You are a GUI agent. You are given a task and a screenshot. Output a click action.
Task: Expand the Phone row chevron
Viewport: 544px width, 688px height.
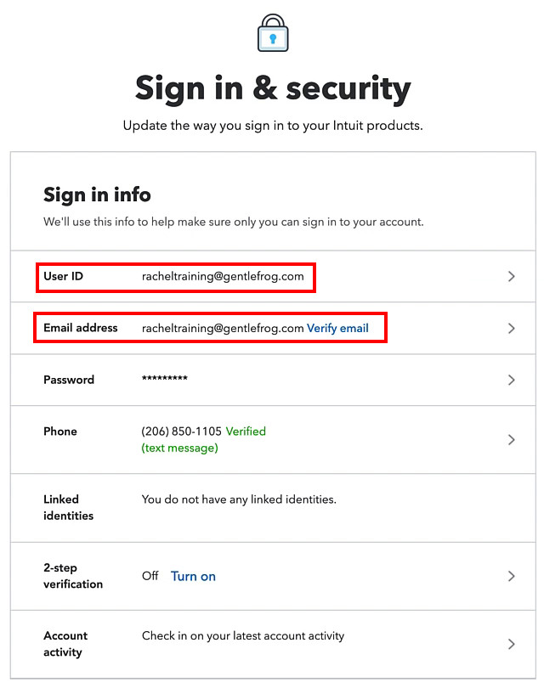(x=511, y=440)
